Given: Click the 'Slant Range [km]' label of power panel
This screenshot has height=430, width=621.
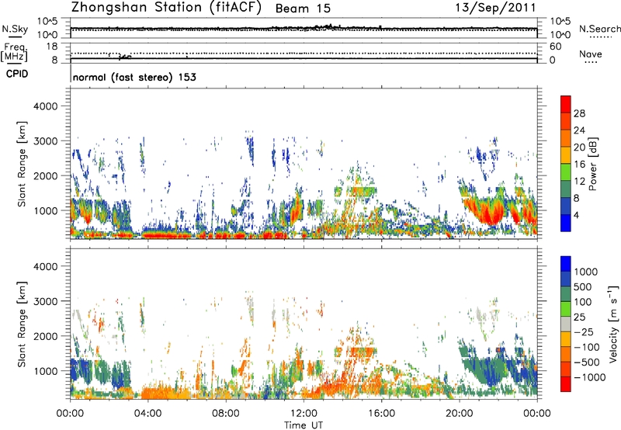Looking at the screenshot, I should (22, 164).
